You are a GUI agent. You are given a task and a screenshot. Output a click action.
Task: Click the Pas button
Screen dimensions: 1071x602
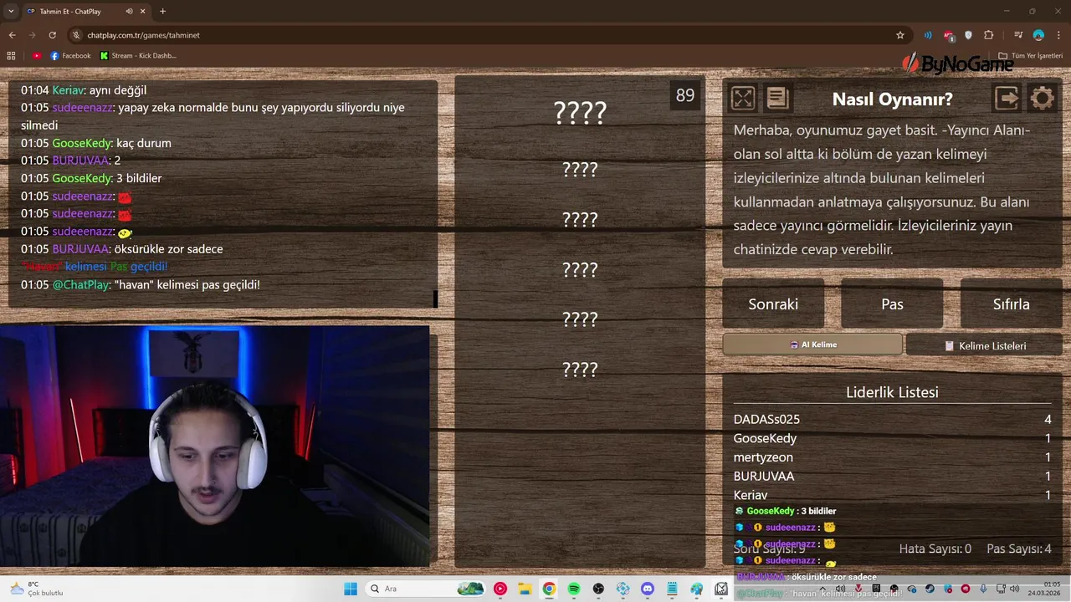pyautogui.click(x=892, y=304)
